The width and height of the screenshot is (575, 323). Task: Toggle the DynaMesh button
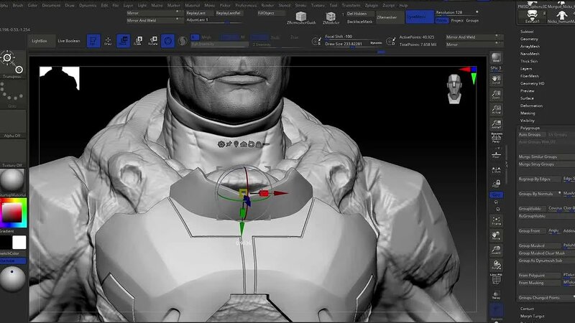[420, 17]
